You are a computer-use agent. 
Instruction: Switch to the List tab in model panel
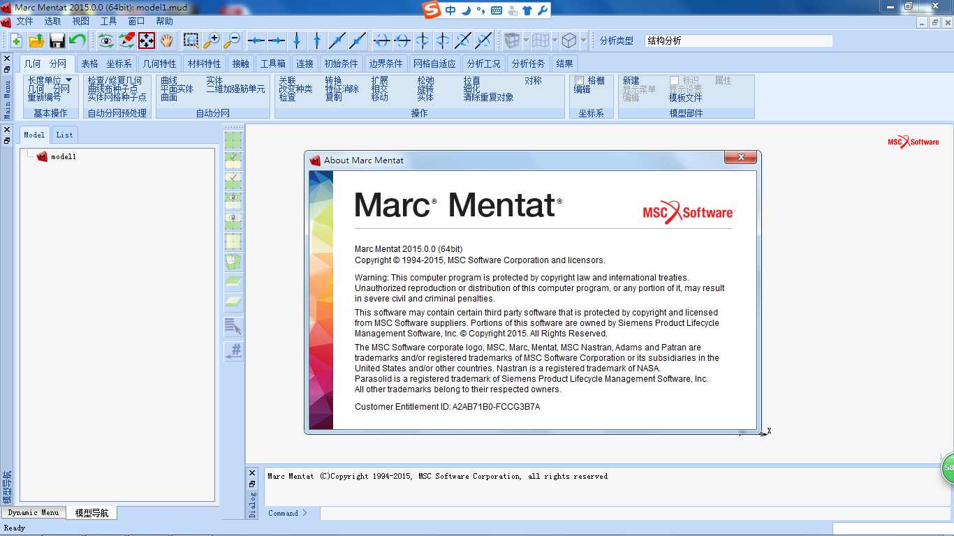[x=64, y=135]
